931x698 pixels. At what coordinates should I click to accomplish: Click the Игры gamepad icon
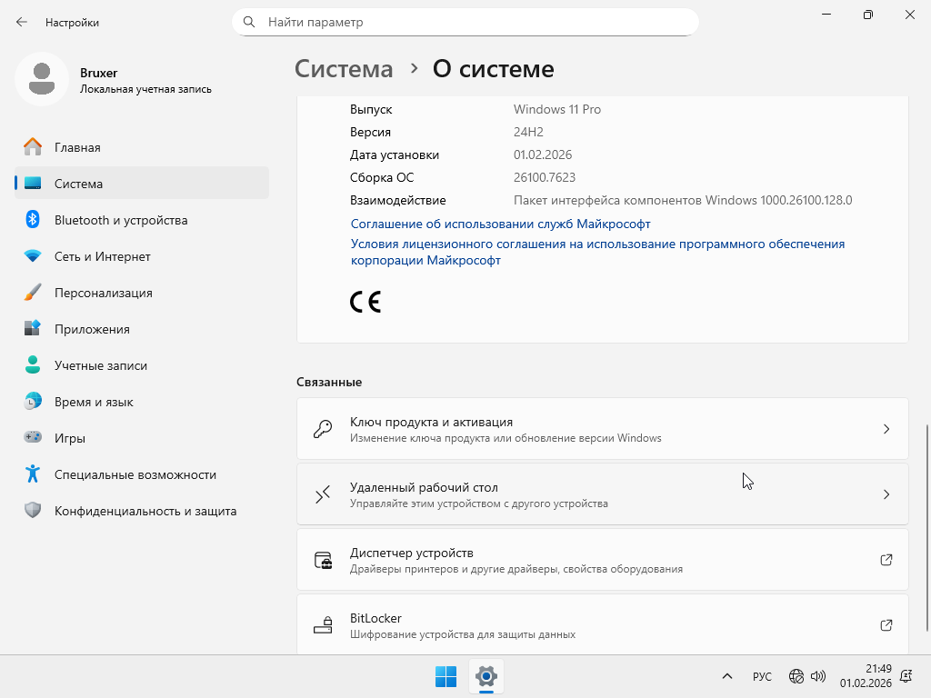33,438
